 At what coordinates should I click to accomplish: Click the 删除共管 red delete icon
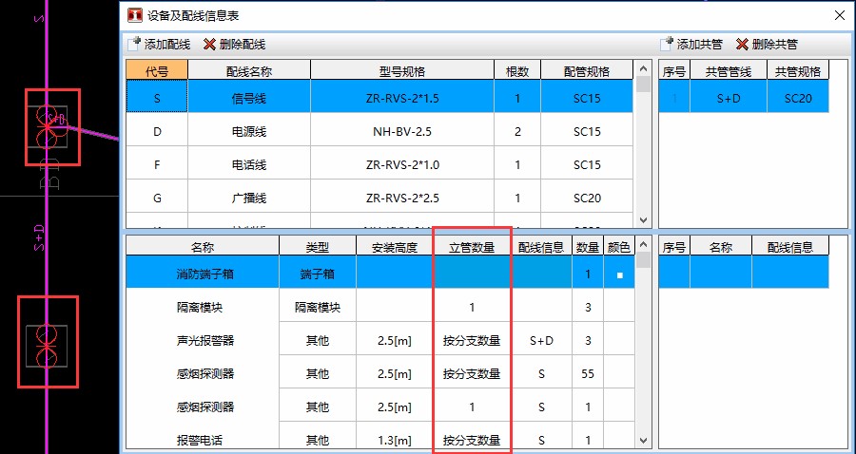point(742,44)
